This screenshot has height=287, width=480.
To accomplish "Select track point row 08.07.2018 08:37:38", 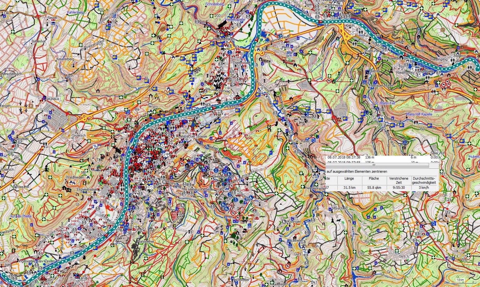I will tap(382, 157).
